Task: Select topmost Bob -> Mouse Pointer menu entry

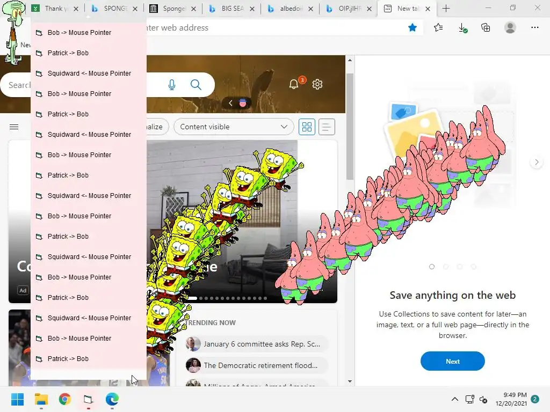Action: coord(89,33)
